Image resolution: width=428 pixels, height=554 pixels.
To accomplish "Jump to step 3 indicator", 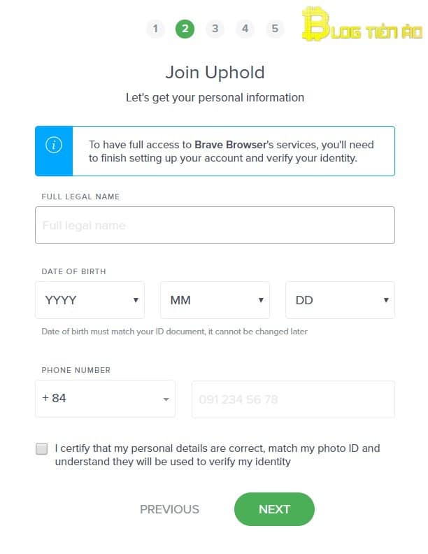I will [x=215, y=29].
